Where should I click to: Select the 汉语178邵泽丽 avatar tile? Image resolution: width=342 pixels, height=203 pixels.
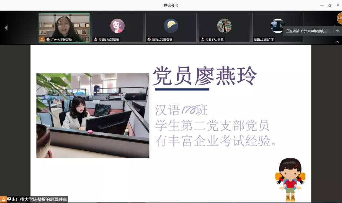(x=117, y=26)
